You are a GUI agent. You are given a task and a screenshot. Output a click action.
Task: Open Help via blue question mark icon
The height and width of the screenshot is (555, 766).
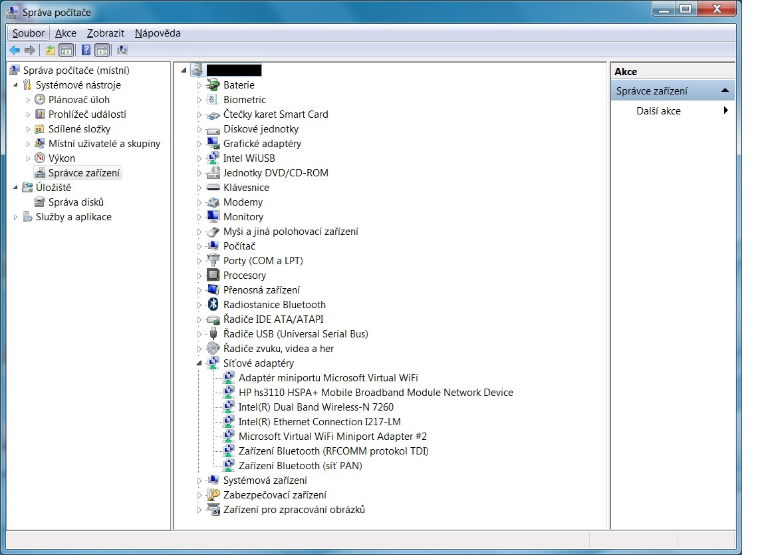coord(86,50)
